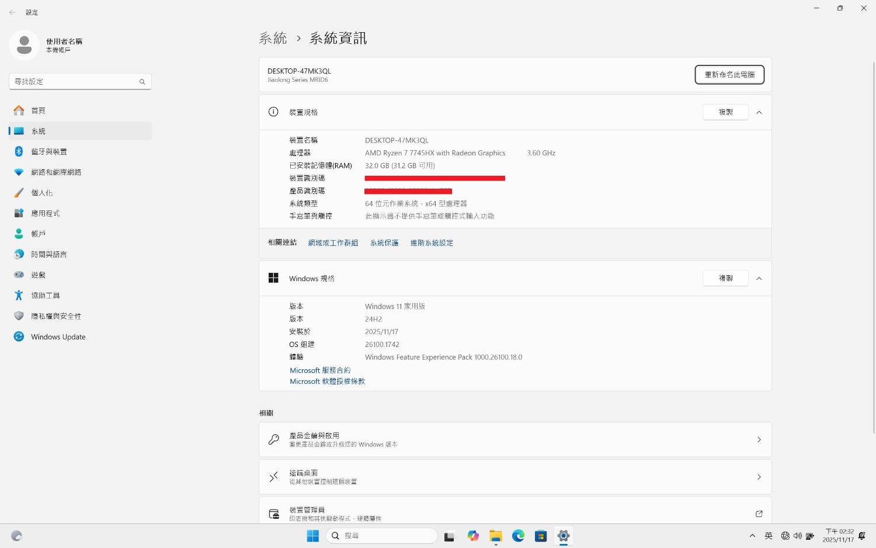Copy device specs with 複製 button
The width and height of the screenshot is (876, 548).
tap(725, 112)
